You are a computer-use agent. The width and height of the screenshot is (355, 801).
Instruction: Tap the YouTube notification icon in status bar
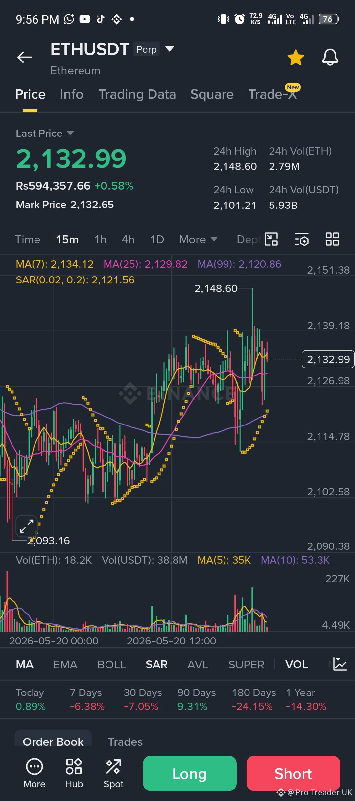[84, 19]
